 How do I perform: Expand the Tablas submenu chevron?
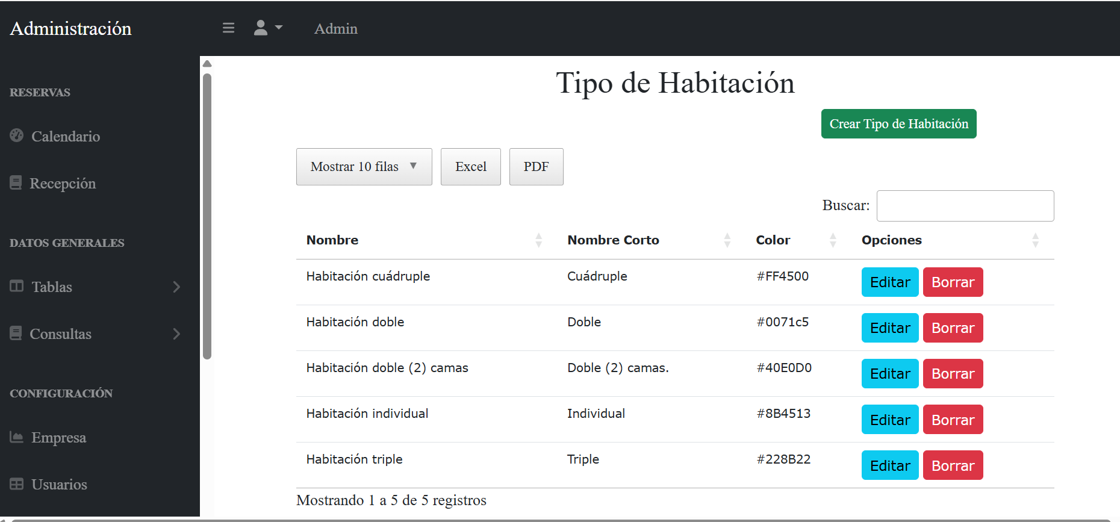pyautogui.click(x=176, y=287)
